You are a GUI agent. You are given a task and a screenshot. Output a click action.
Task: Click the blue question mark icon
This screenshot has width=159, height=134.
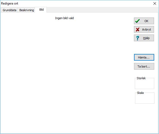138,38
